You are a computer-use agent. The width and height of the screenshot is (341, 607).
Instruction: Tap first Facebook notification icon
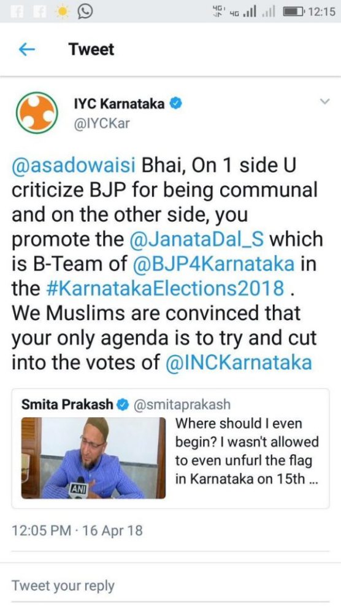click(x=17, y=12)
